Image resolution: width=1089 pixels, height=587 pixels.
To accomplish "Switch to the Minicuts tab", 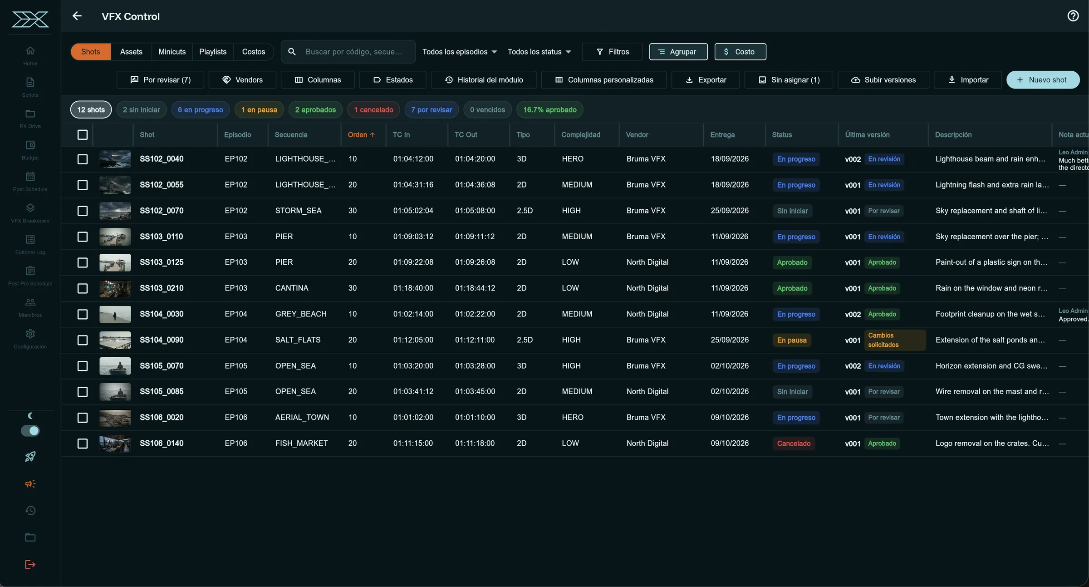I will [x=172, y=52].
